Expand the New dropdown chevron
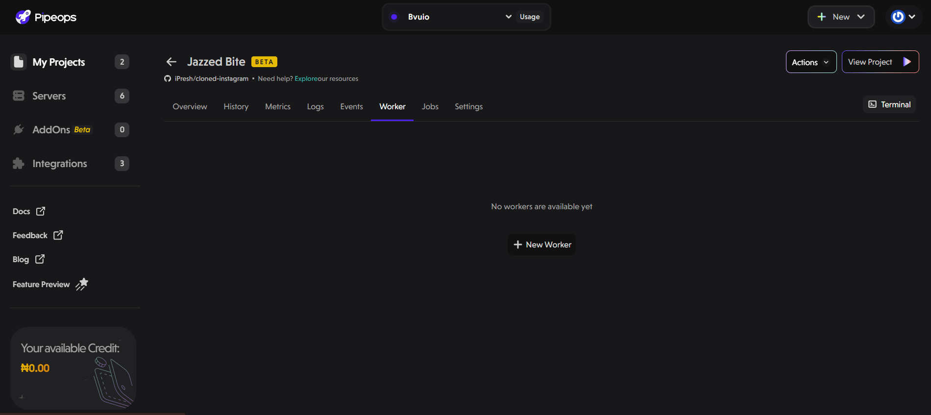Screen dimensions: 931x415 pyautogui.click(x=861, y=17)
